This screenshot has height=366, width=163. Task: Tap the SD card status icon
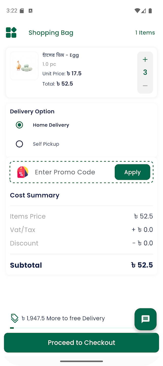[22, 11]
